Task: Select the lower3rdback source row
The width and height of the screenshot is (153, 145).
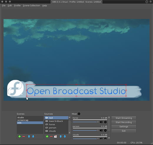Action: pos(56,121)
